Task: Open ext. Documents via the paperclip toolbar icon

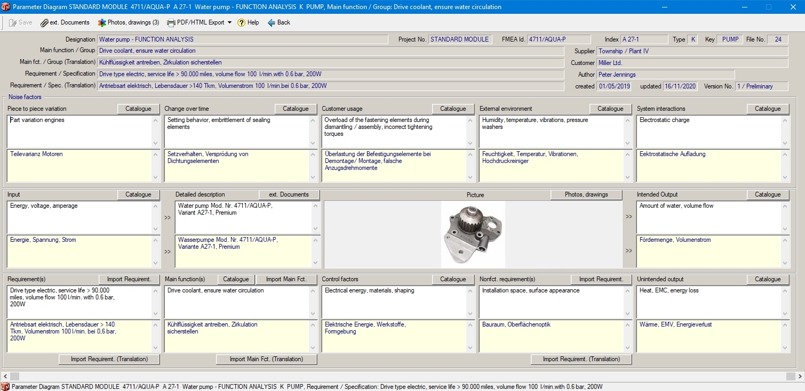Action: 65,22
